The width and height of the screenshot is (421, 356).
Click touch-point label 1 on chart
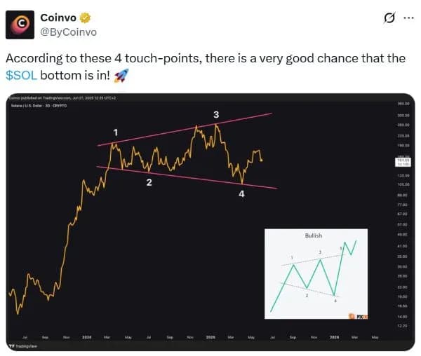point(116,132)
